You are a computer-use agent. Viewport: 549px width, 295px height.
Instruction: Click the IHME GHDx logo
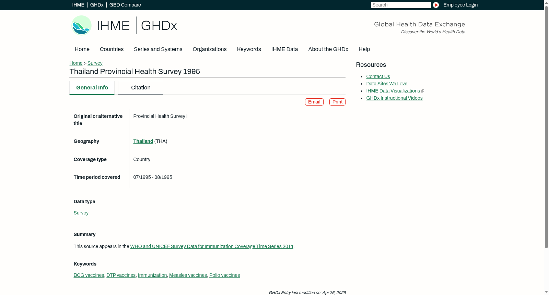(x=124, y=25)
